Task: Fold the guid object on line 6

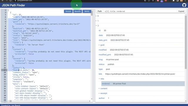Action: (x=6, y=21)
